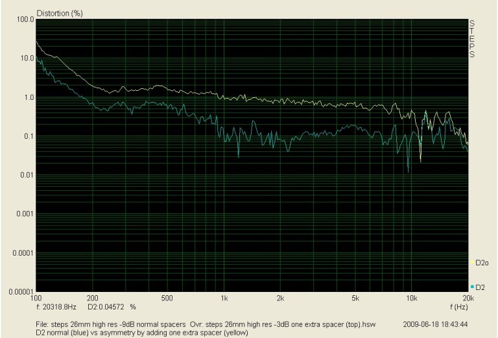Click the 5k x-axis tick label
Viewport: 498px width, 338px height.
tap(355, 298)
